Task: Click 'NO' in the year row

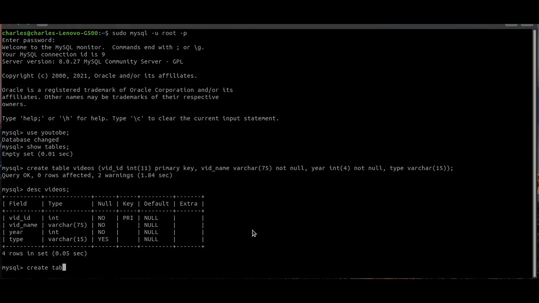Action: tap(101, 232)
